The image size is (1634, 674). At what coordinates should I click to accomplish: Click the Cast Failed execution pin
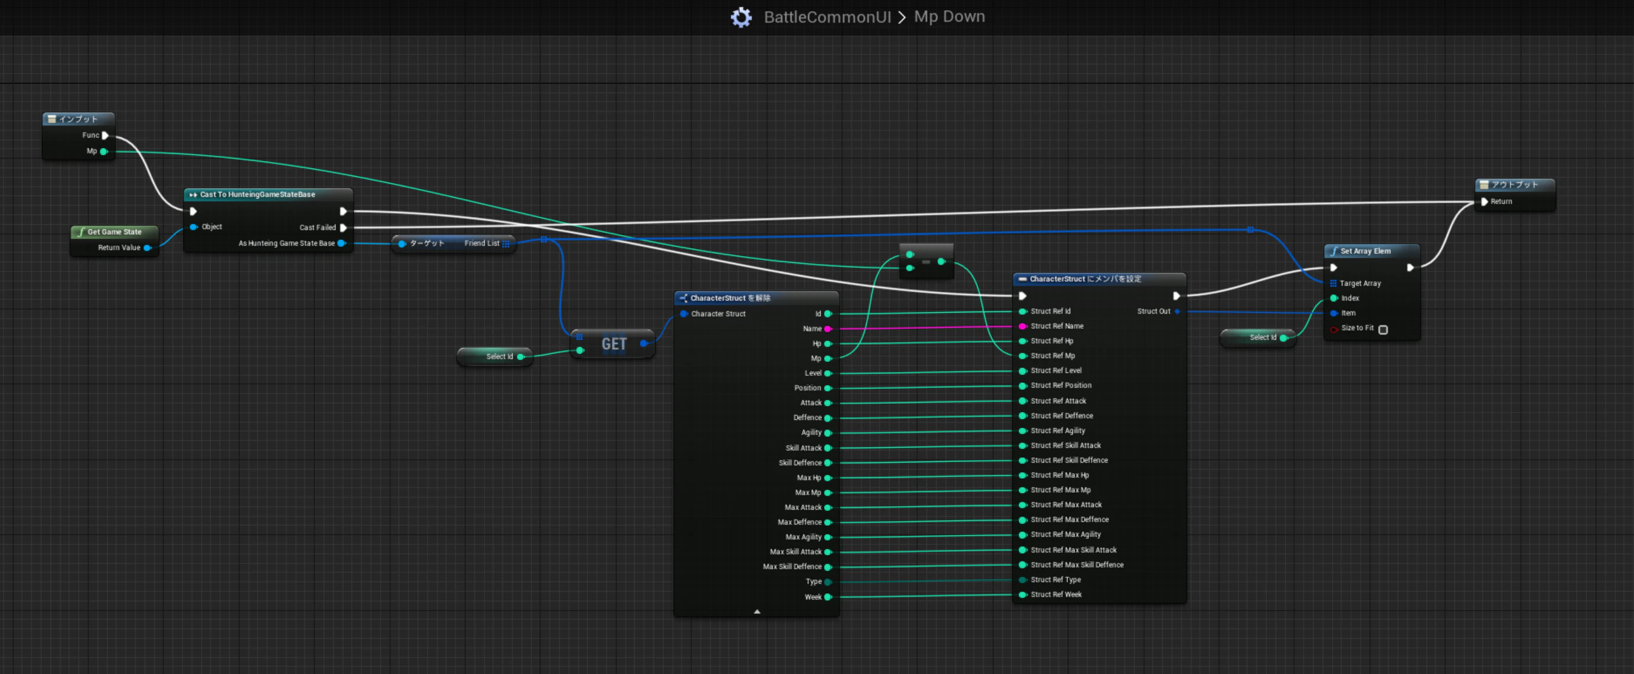coord(343,227)
